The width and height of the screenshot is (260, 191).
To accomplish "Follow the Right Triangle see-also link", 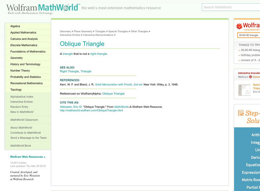I will [68, 71].
